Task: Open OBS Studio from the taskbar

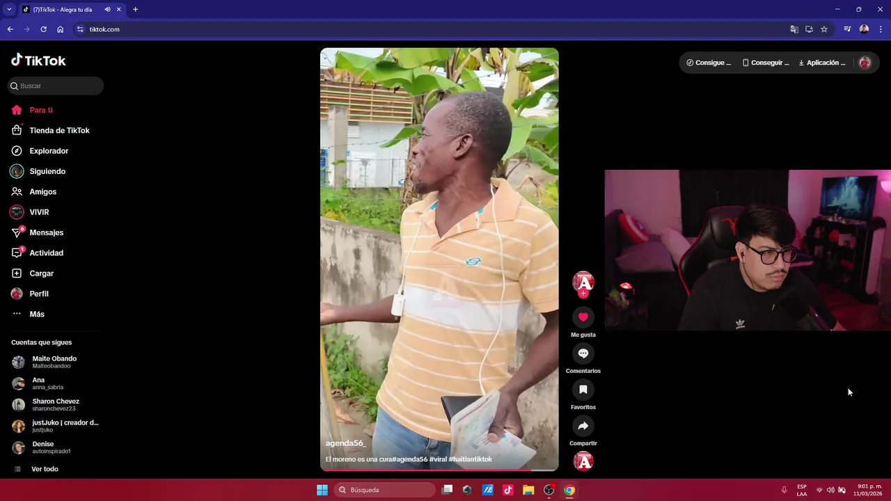Action: point(549,490)
